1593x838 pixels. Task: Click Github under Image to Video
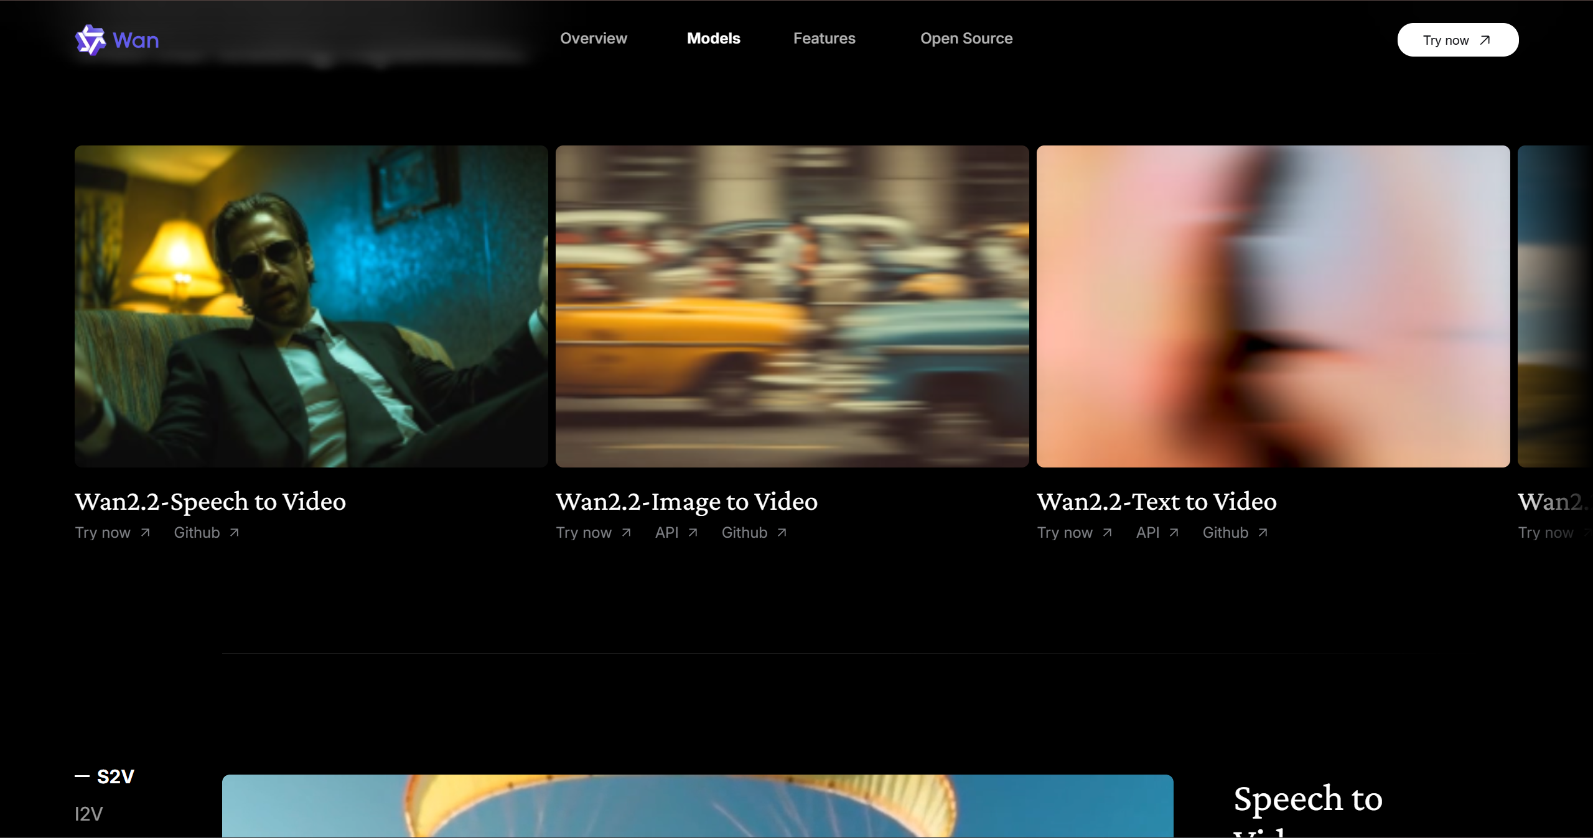coord(744,533)
